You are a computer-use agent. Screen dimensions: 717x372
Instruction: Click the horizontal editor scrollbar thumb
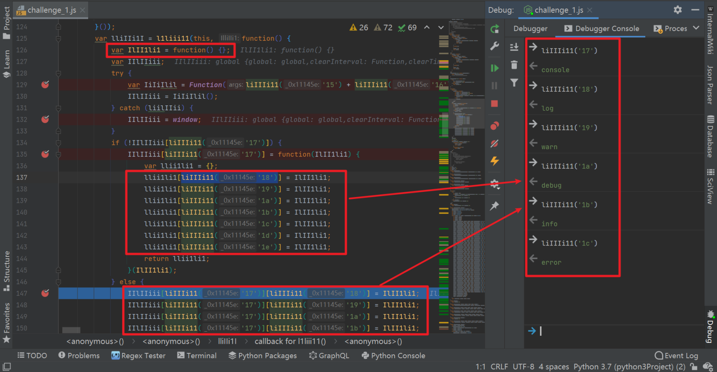coord(71,330)
